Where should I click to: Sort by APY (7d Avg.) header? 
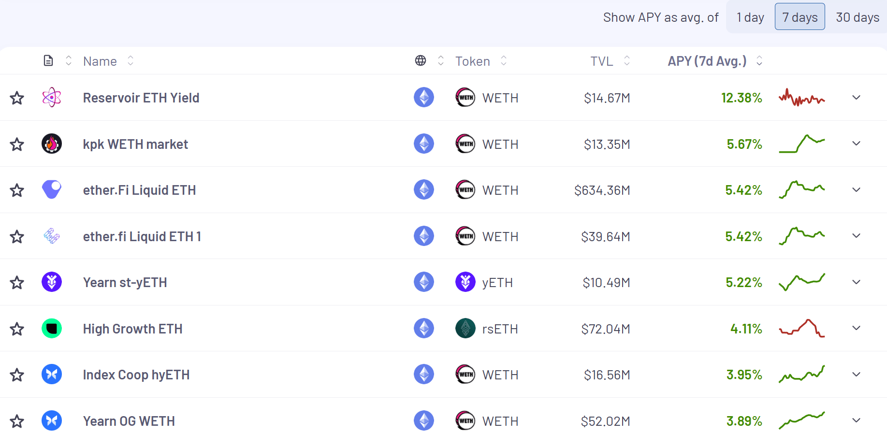click(707, 61)
